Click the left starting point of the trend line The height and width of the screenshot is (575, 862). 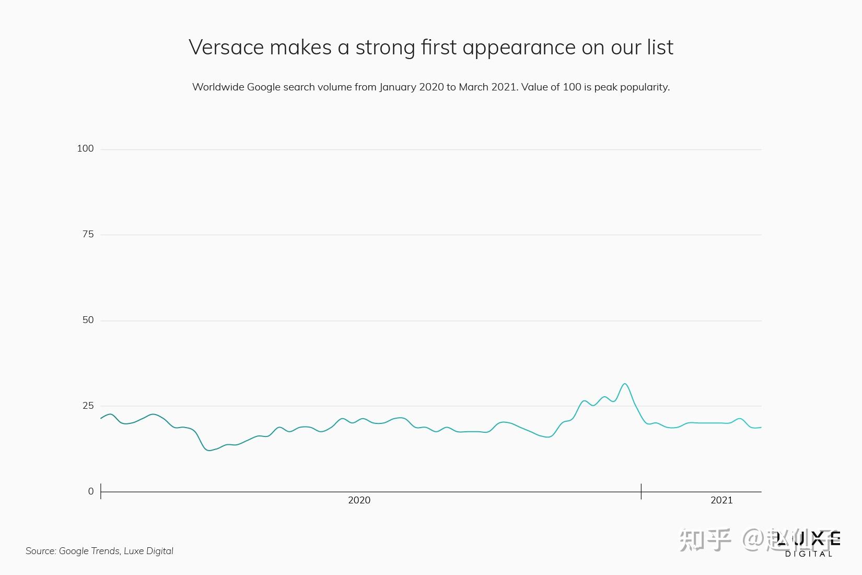pyautogui.click(x=101, y=418)
